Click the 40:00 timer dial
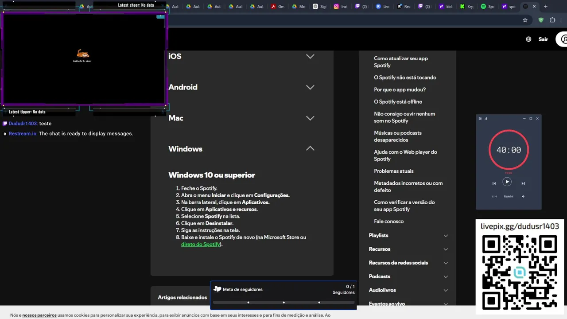This screenshot has height=319, width=567. (509, 150)
